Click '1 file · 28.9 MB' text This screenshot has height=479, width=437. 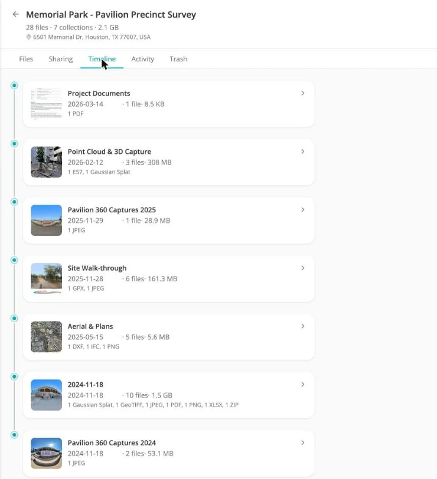pyautogui.click(x=146, y=221)
